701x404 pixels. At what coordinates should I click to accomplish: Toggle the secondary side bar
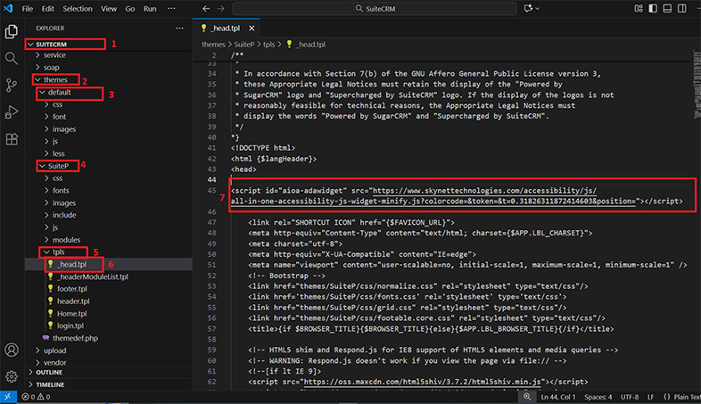681,9
